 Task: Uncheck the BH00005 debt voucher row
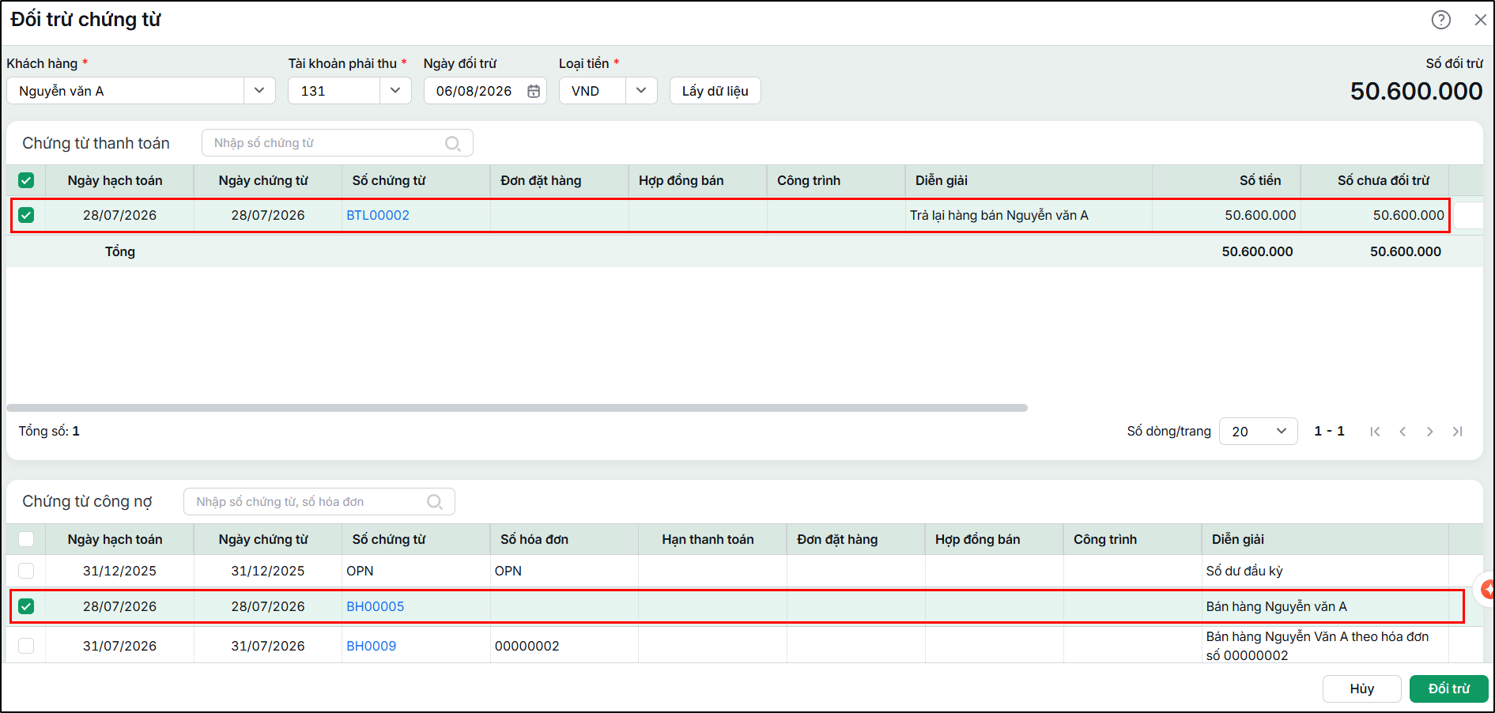click(26, 606)
